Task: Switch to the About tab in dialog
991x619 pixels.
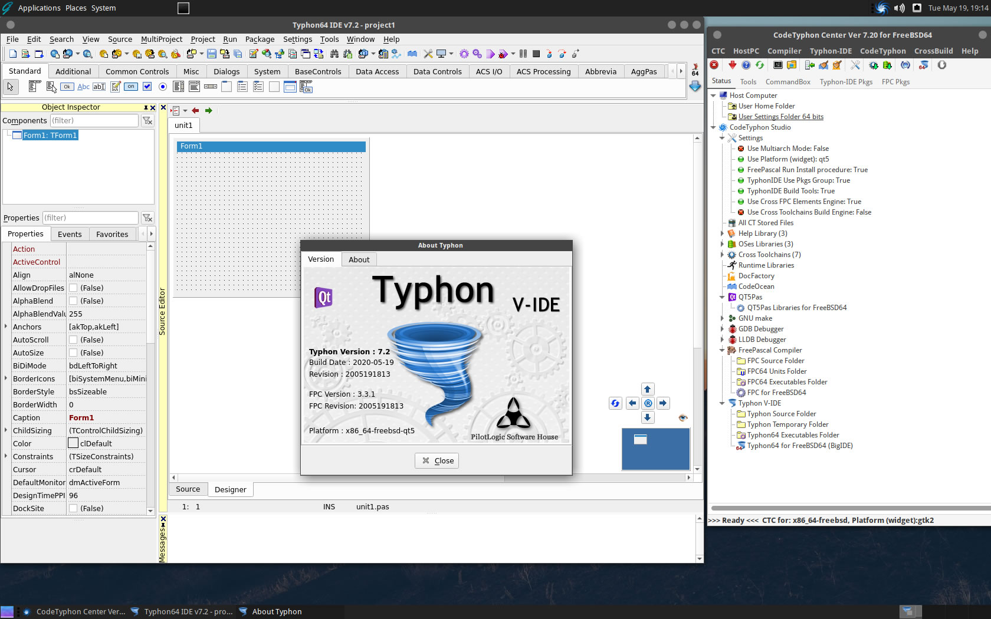Action: click(x=359, y=259)
